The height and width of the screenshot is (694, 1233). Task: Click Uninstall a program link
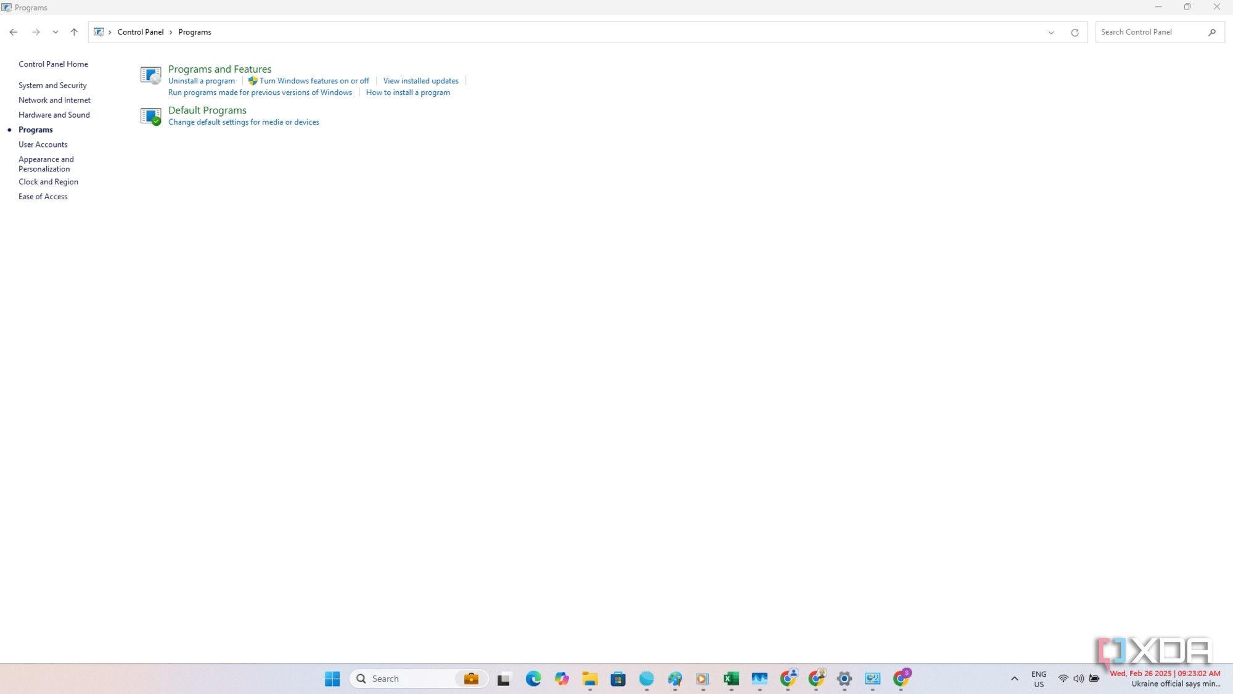pos(202,81)
